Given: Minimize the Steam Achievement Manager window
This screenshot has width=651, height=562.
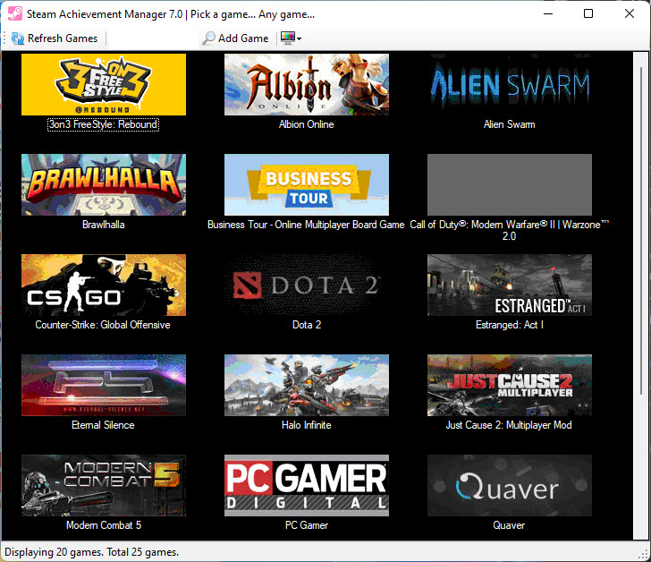Looking at the screenshot, I should point(548,13).
